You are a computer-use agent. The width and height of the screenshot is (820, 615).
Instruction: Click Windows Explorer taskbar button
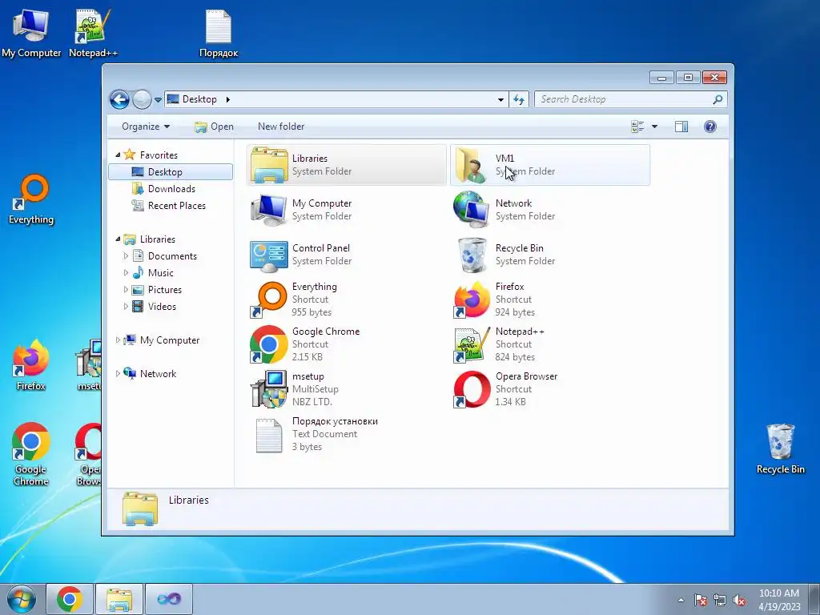[x=119, y=599]
